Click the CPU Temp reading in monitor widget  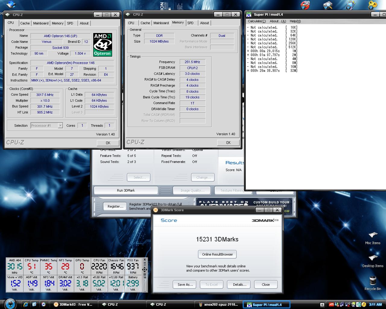coord(32,266)
